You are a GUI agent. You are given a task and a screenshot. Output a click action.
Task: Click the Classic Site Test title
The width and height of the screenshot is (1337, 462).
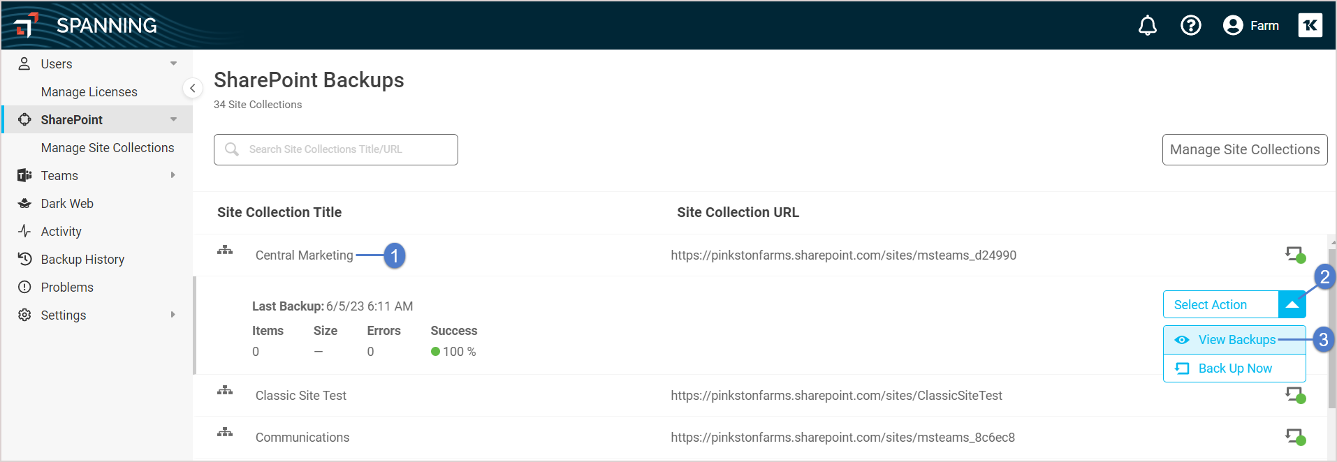(x=301, y=396)
